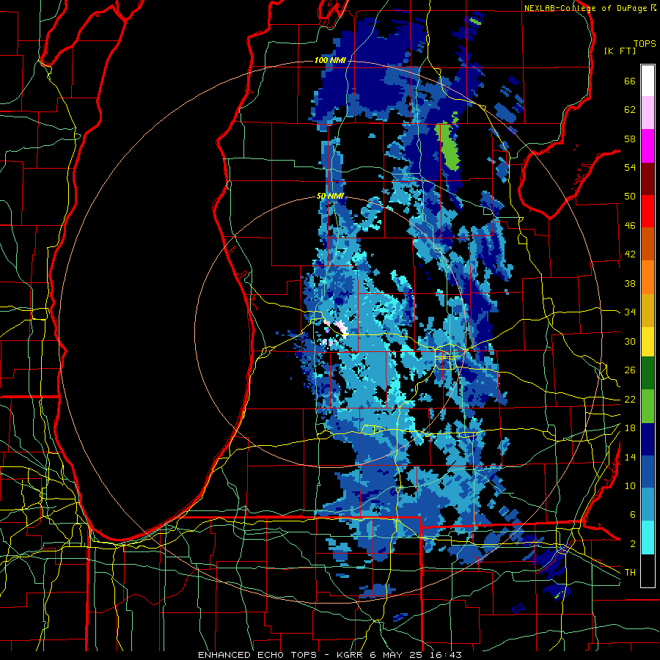
Task: Pick the cyan legend swatch
Action: (648, 538)
